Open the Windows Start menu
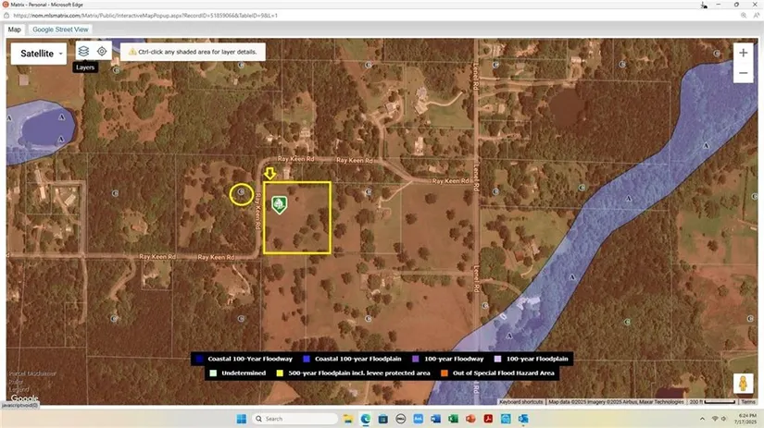764x428 pixels. 240,419
